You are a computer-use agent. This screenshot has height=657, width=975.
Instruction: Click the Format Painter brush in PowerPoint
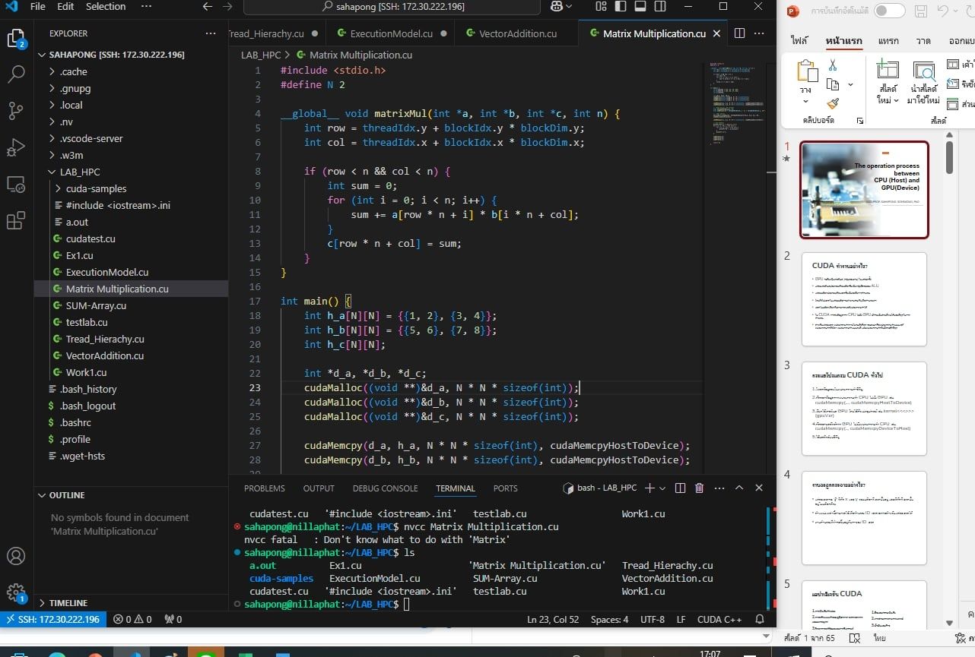coord(833,104)
